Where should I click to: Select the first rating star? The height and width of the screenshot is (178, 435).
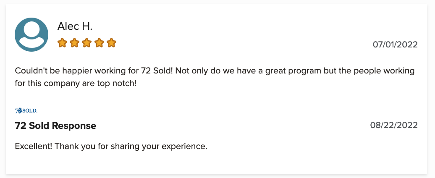coord(62,43)
